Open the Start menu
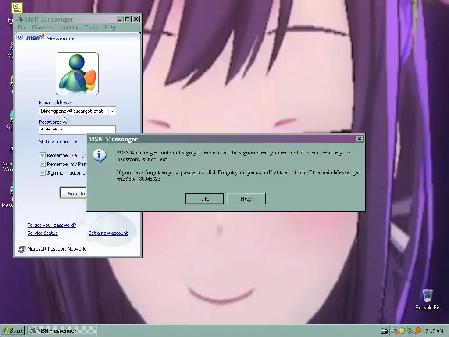The width and height of the screenshot is (449, 337). pyautogui.click(x=13, y=331)
